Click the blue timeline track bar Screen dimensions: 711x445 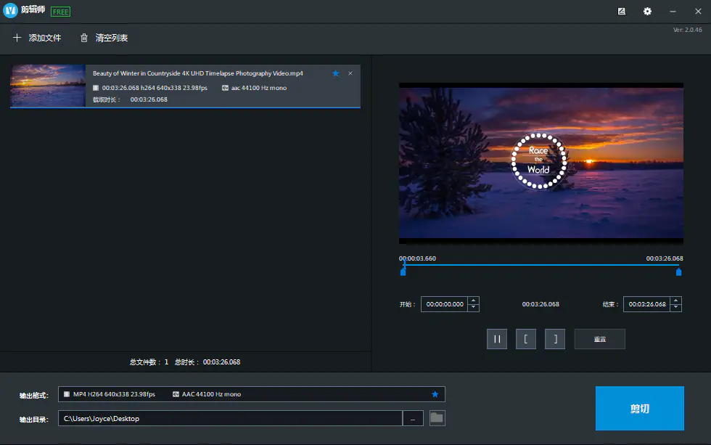(x=541, y=265)
